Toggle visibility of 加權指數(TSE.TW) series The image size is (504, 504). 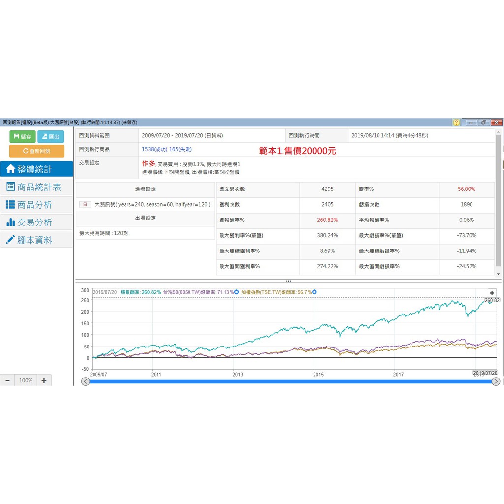coord(315,292)
